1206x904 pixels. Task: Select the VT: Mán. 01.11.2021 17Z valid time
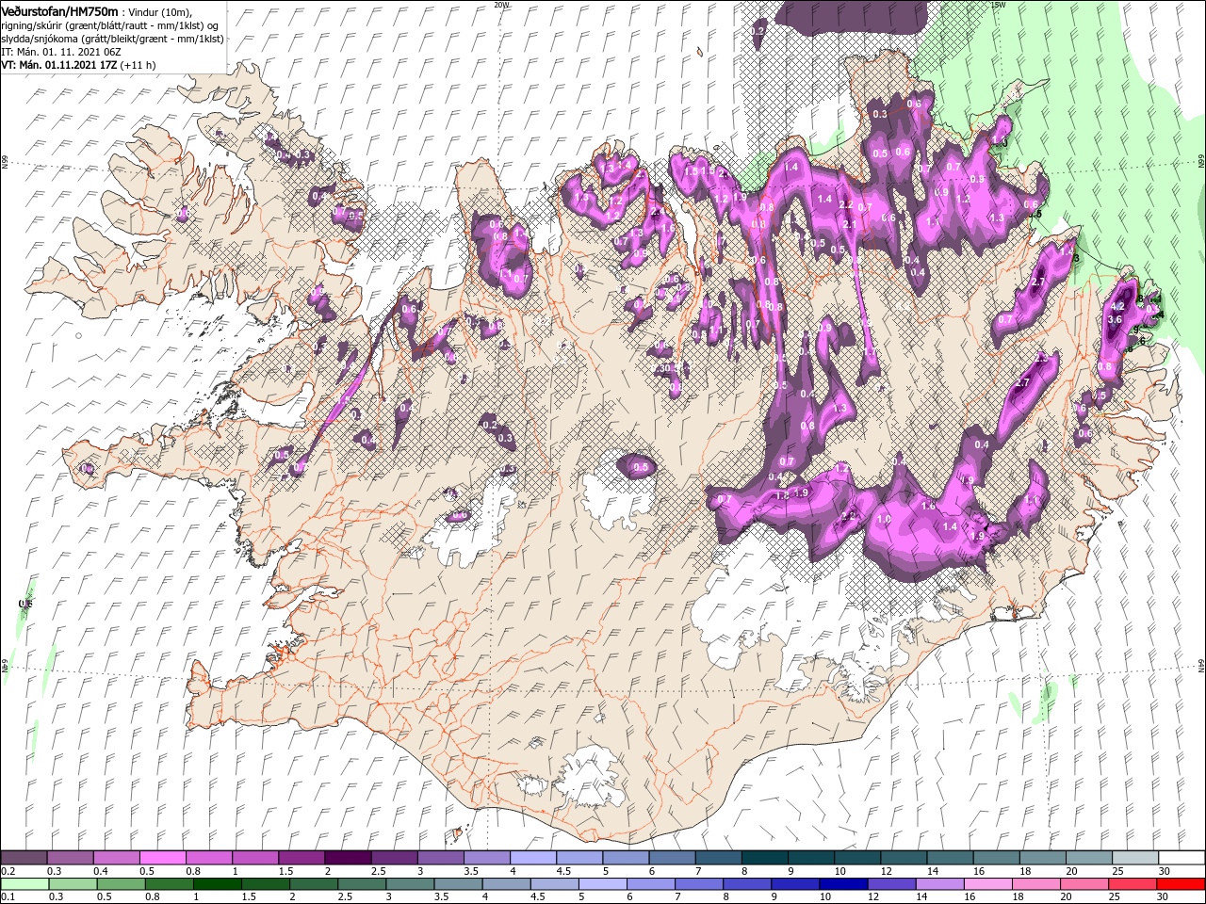[x=59, y=65]
